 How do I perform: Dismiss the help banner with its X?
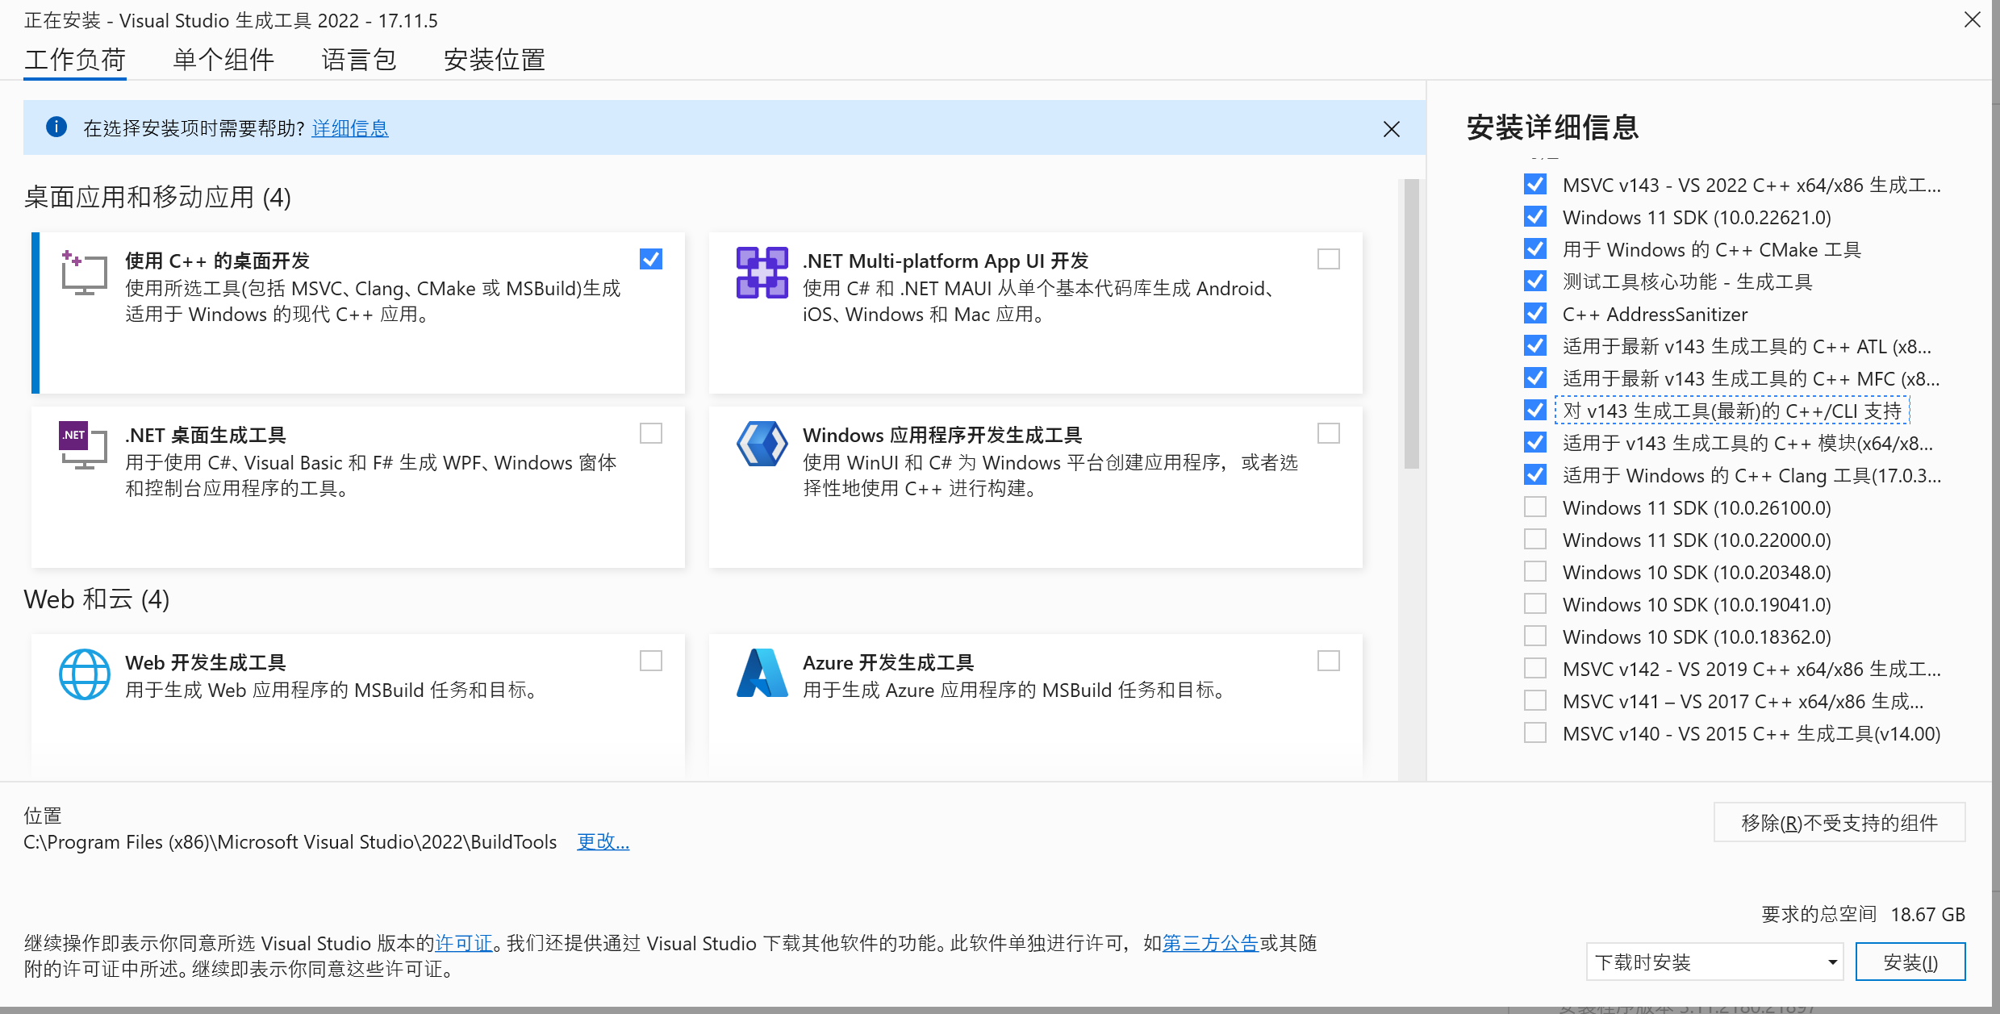pyautogui.click(x=1391, y=129)
